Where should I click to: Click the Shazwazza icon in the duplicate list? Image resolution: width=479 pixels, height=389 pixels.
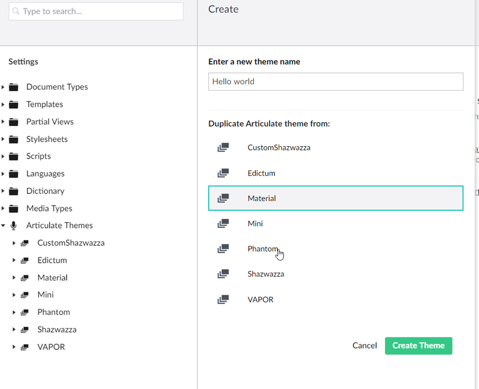[x=223, y=274]
